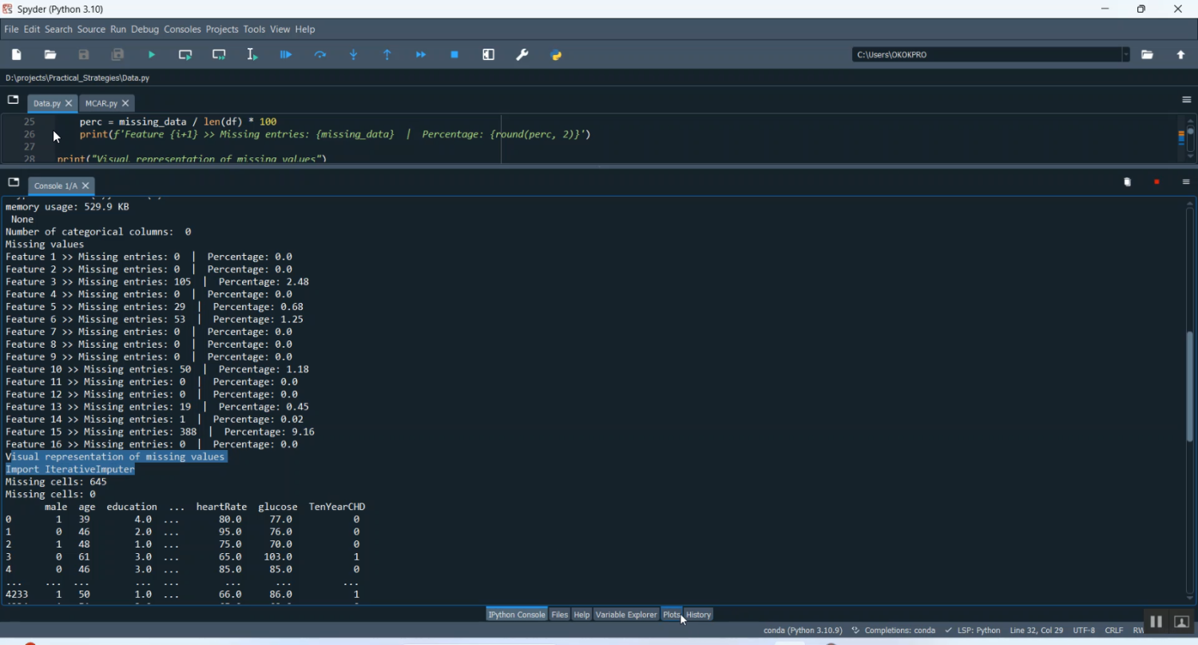Browse for a working directory
This screenshot has width=1198, height=645.
point(1148,55)
